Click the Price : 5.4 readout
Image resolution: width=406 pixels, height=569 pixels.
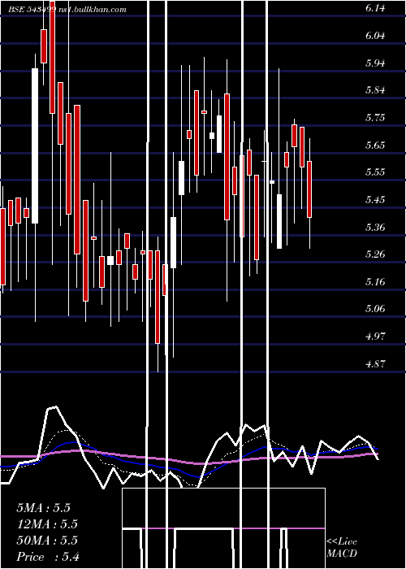(48, 557)
